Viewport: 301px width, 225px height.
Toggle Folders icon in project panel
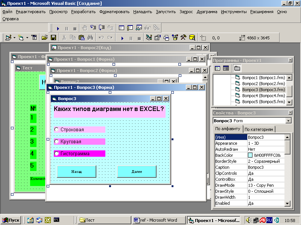coord(237,68)
